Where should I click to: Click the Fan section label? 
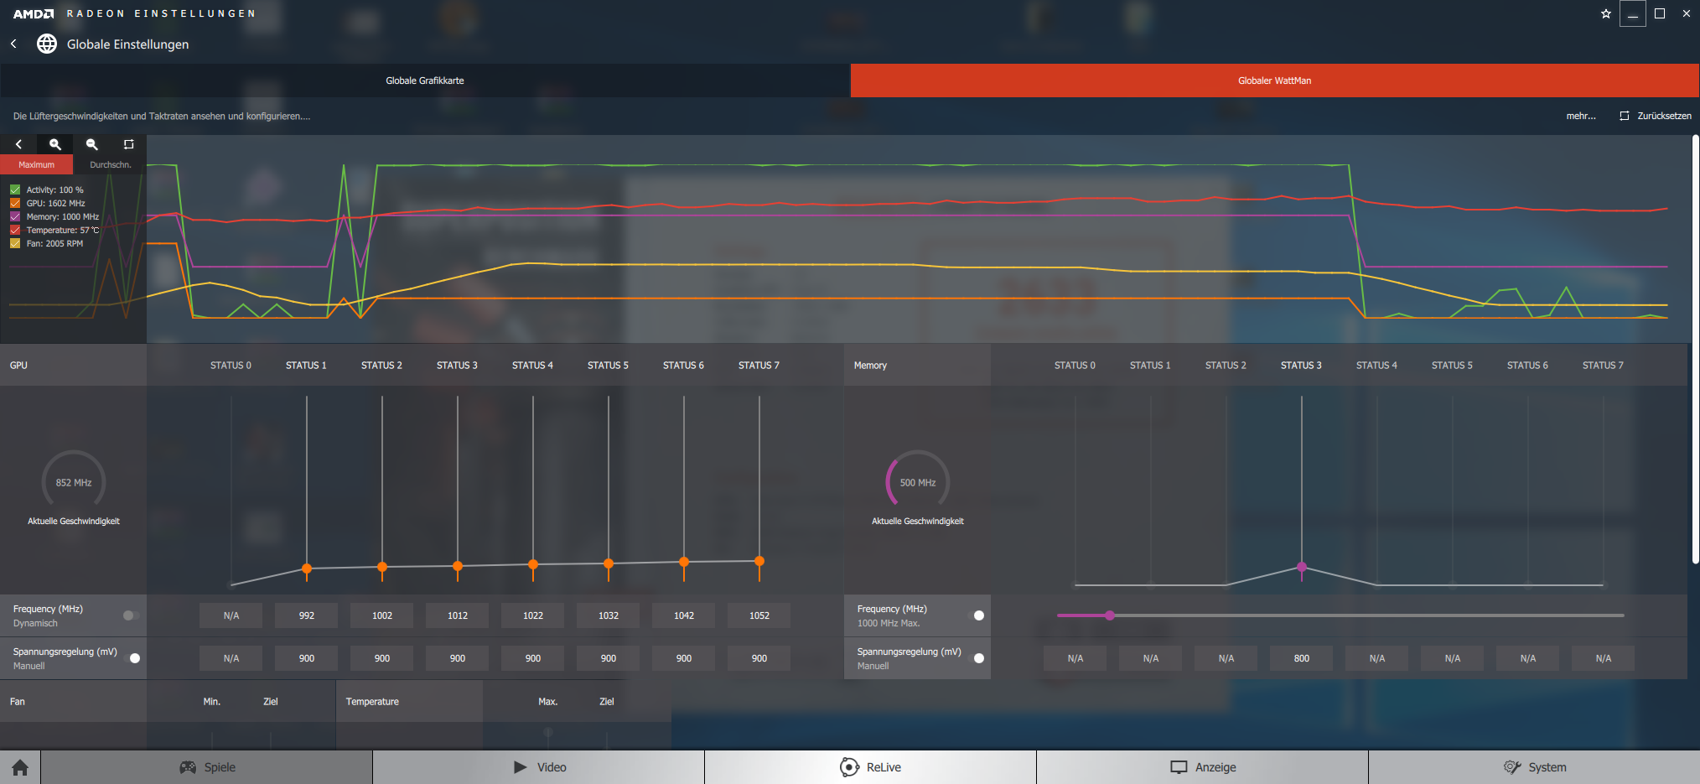(18, 702)
